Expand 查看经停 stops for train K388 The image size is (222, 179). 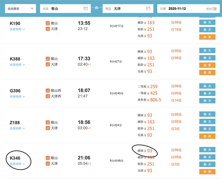pyautogui.click(x=17, y=65)
